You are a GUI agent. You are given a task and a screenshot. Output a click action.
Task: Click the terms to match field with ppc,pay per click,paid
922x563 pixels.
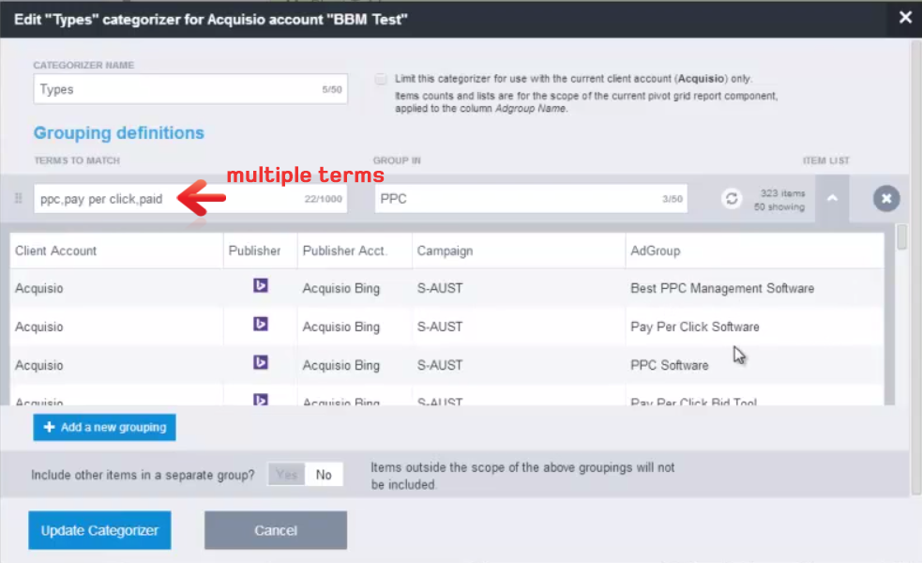[190, 199]
